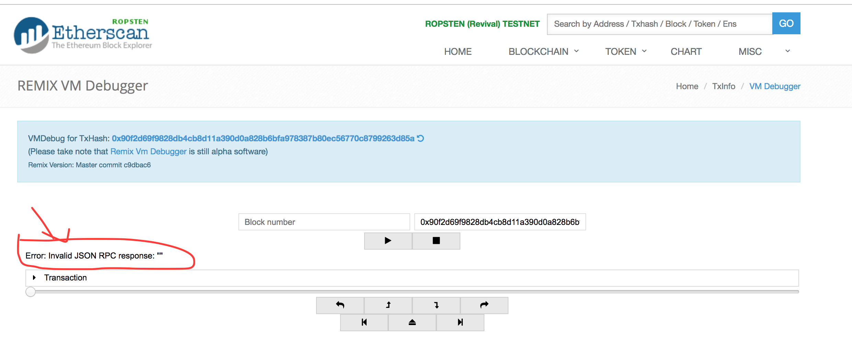Screen dimensions: 852x347
Task: Click the step into forward (down arrow) button
Action: (x=436, y=305)
